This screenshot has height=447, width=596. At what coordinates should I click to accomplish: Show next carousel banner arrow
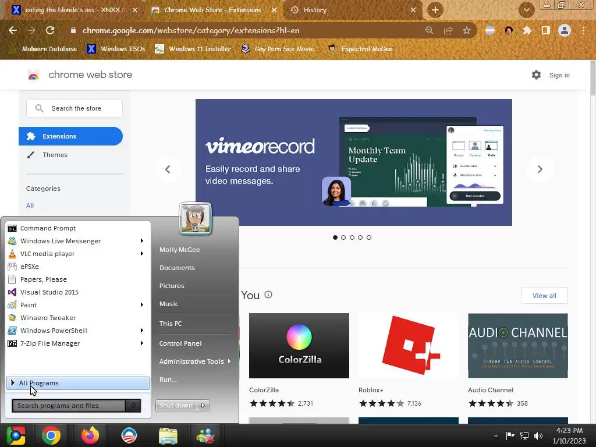pos(540,169)
